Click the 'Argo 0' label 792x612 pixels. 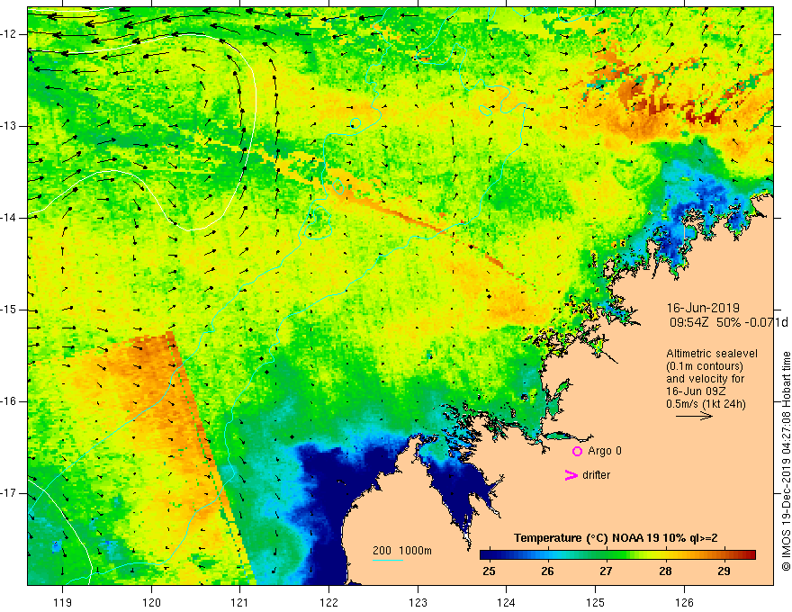[x=605, y=451]
